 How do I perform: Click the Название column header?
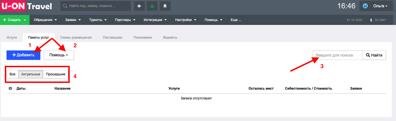pos(62,89)
